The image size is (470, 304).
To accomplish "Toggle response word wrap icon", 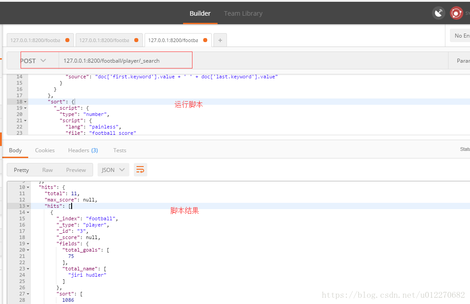I will pyautogui.click(x=140, y=170).
